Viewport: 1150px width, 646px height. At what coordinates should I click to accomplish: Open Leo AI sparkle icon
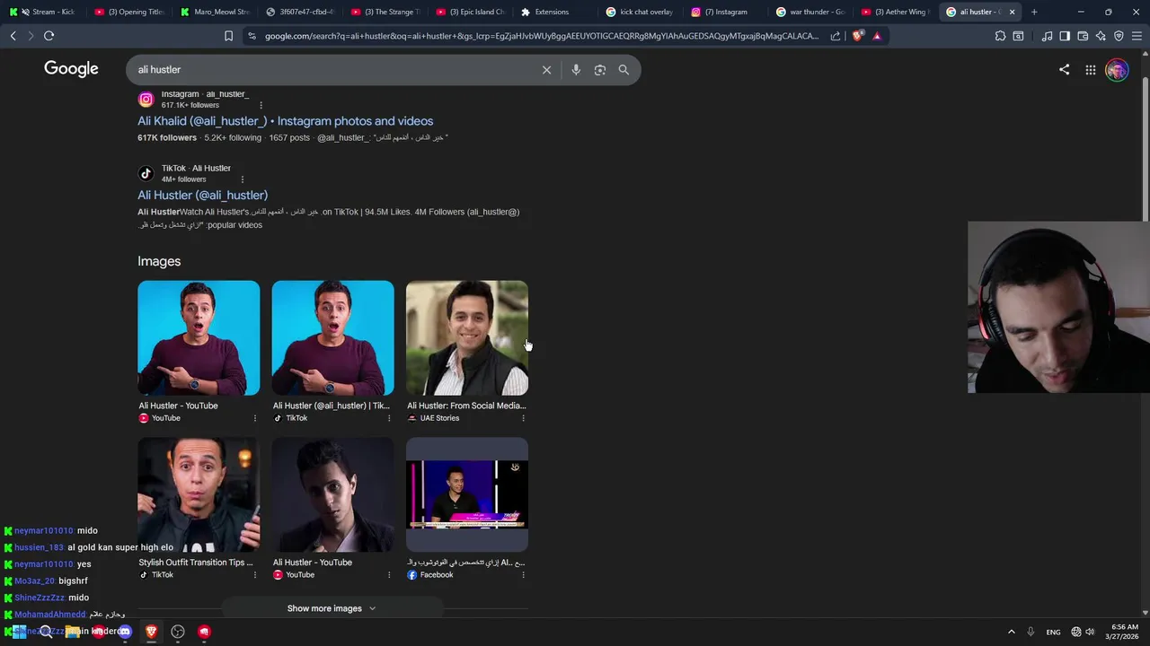[x=1101, y=36]
